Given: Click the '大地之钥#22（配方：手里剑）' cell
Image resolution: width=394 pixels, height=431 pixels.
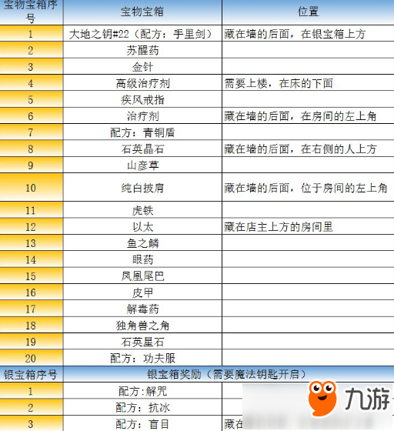Looking at the screenshot, I should (142, 34).
